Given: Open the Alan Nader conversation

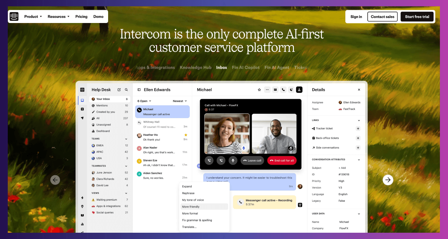Looking at the screenshot, I should coord(162,150).
